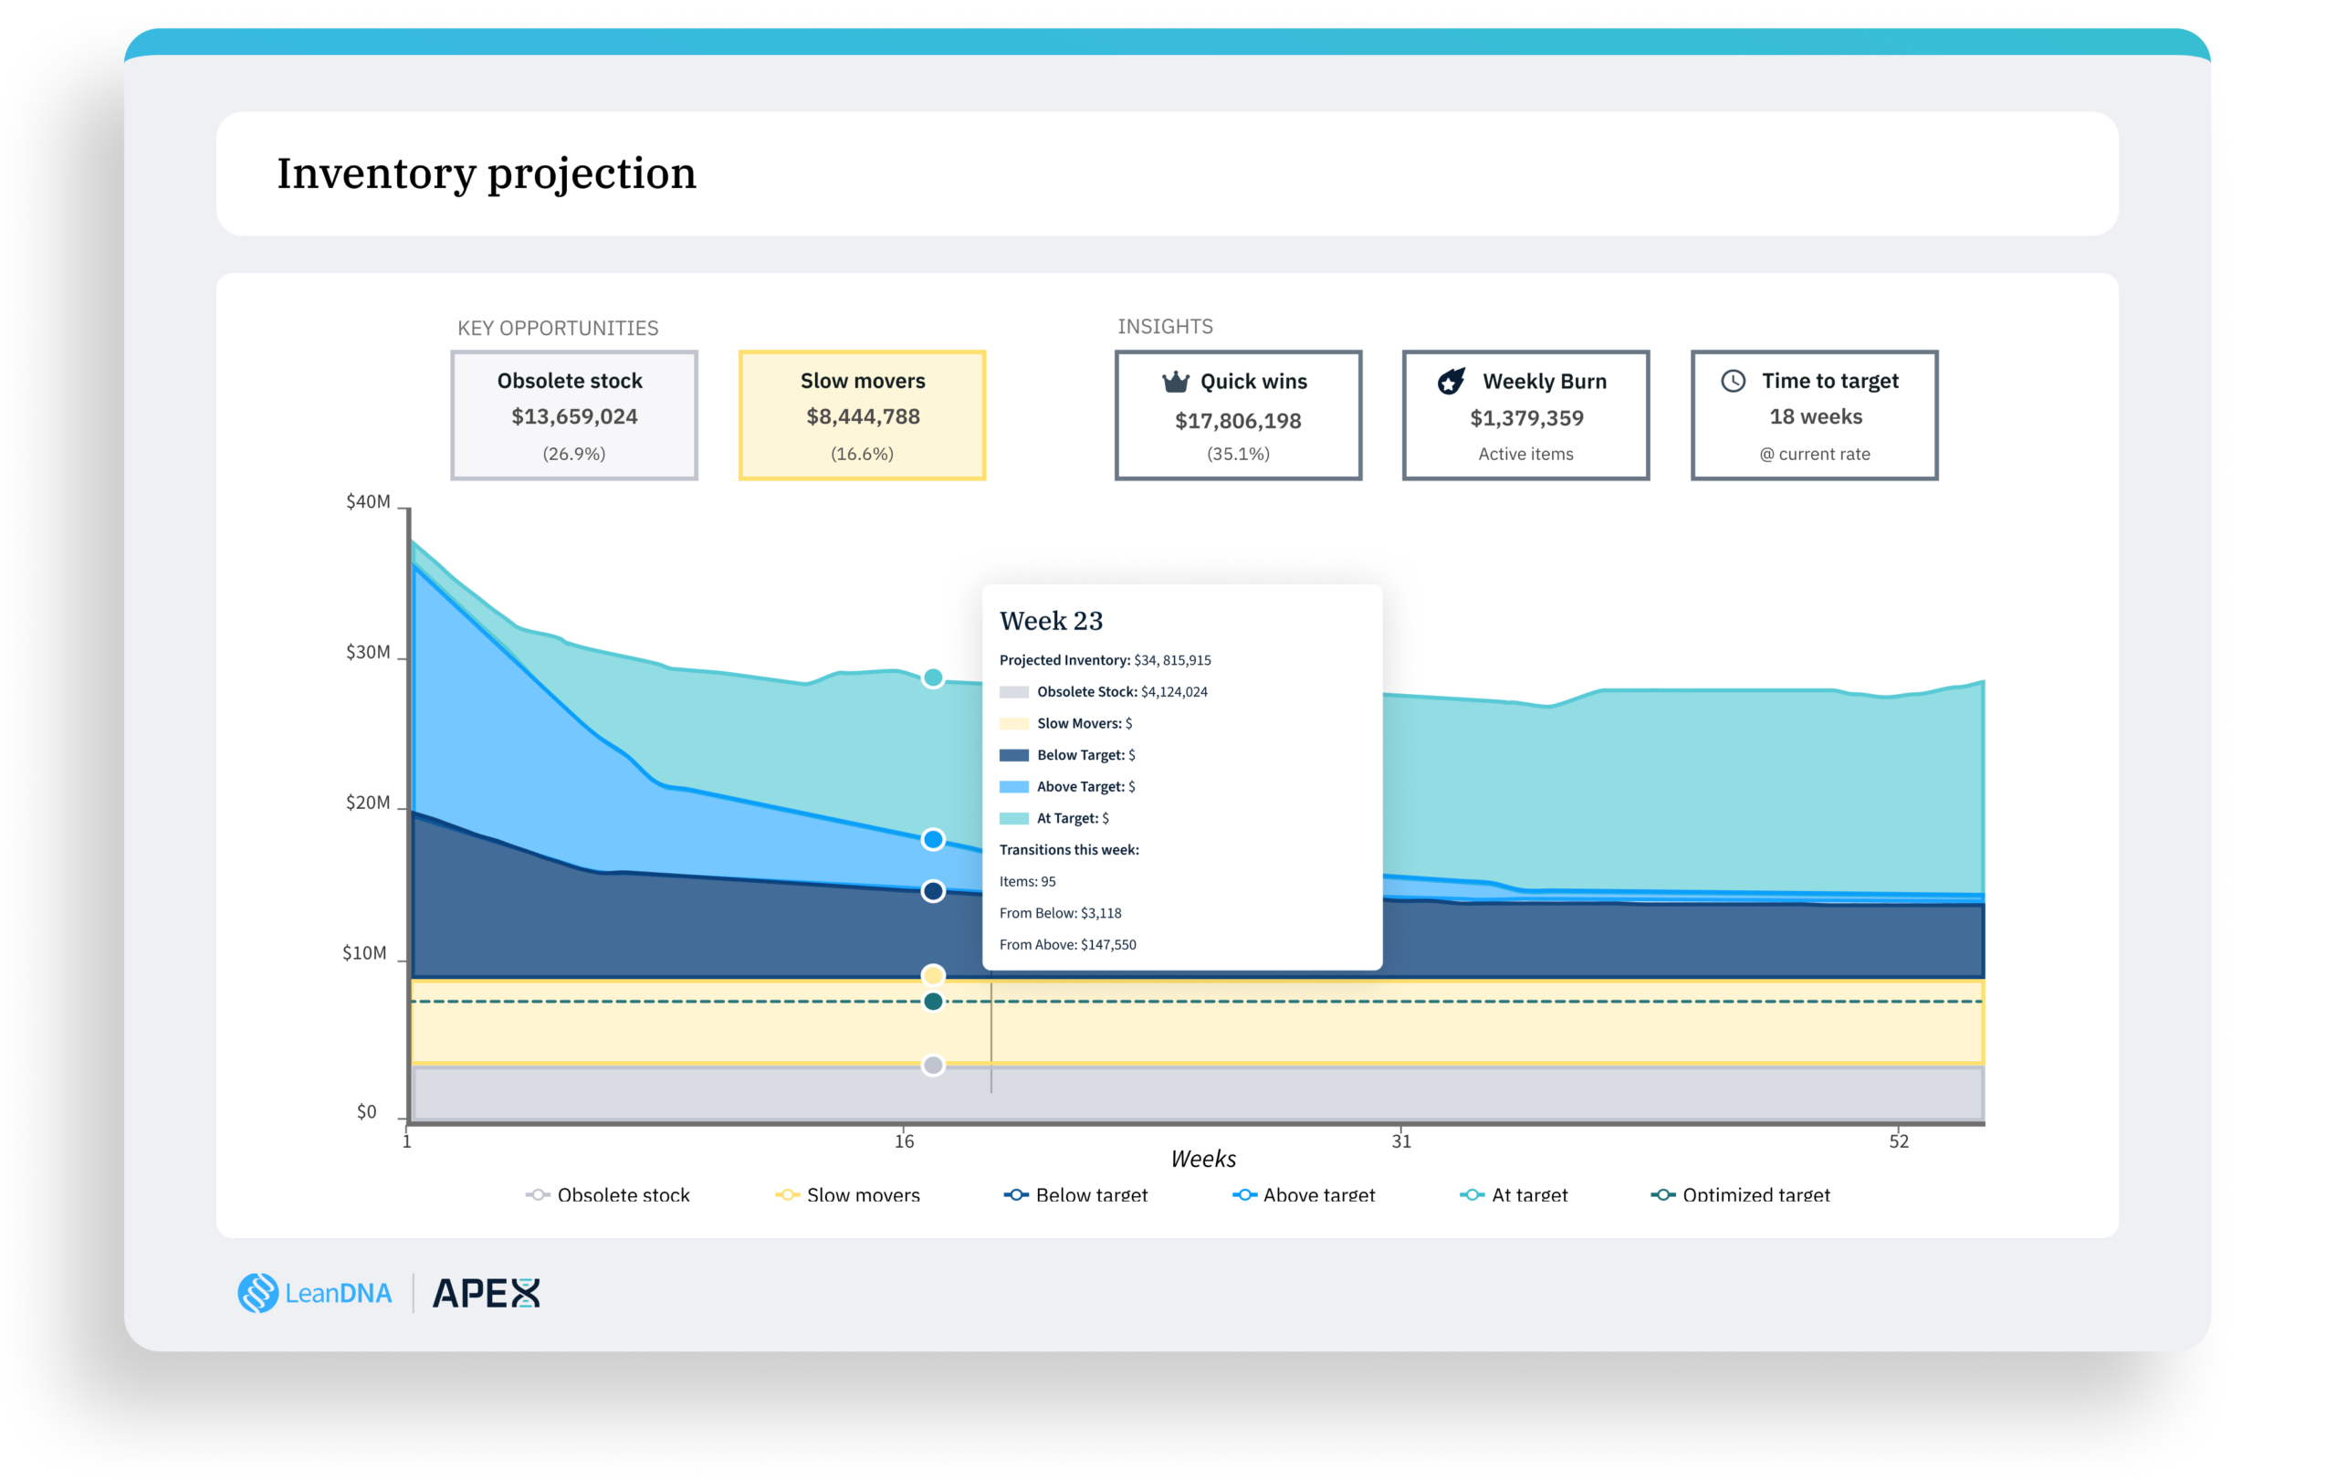Toggle Obsolete stock series in legend
This screenshot has height=1481, width=2337.
[608, 1194]
